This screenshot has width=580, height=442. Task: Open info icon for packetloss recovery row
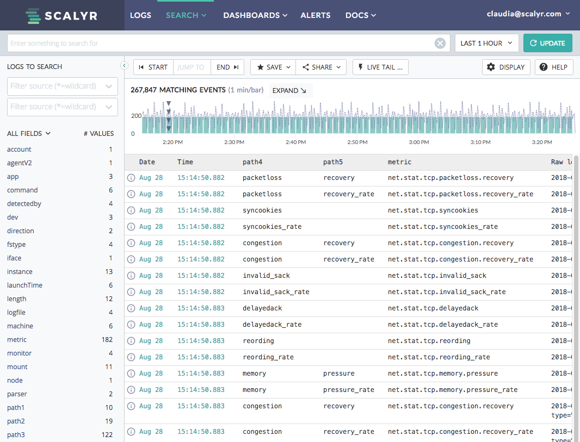coord(131,178)
